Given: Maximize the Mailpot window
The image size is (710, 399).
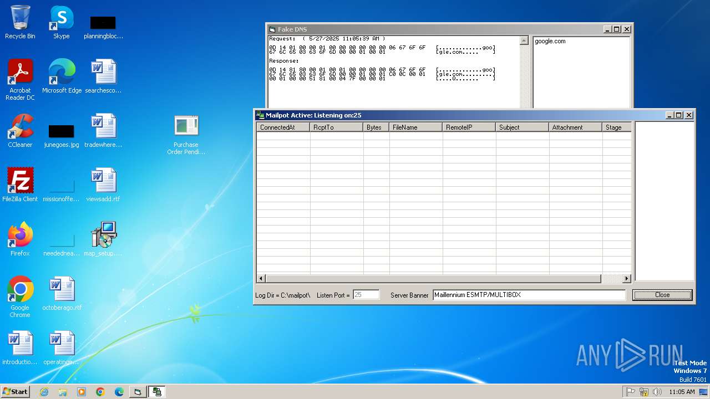Looking at the screenshot, I should (x=679, y=115).
